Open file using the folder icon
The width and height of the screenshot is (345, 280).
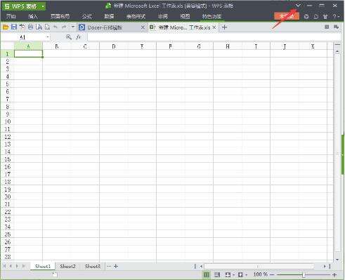6,27
